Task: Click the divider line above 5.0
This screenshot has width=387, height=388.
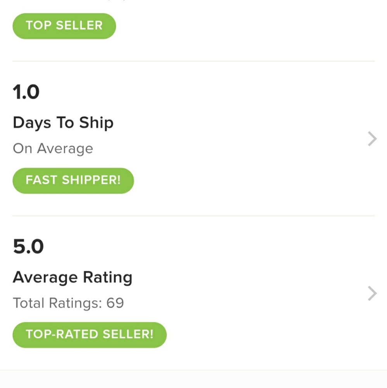Action: [x=193, y=216]
